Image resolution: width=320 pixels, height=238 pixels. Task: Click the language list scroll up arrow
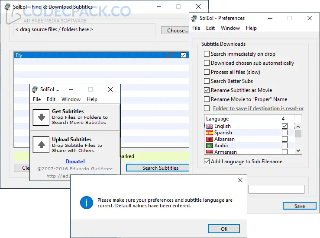(298, 127)
